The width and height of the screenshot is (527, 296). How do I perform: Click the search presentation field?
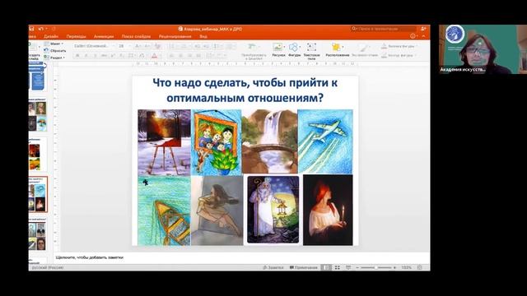click(383, 29)
